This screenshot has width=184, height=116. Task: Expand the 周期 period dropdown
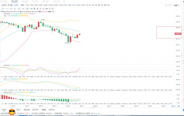23,5
